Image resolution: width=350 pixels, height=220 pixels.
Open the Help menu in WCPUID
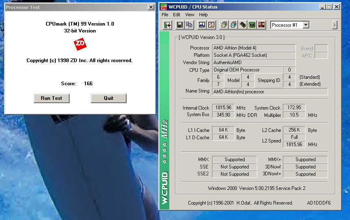click(203, 15)
